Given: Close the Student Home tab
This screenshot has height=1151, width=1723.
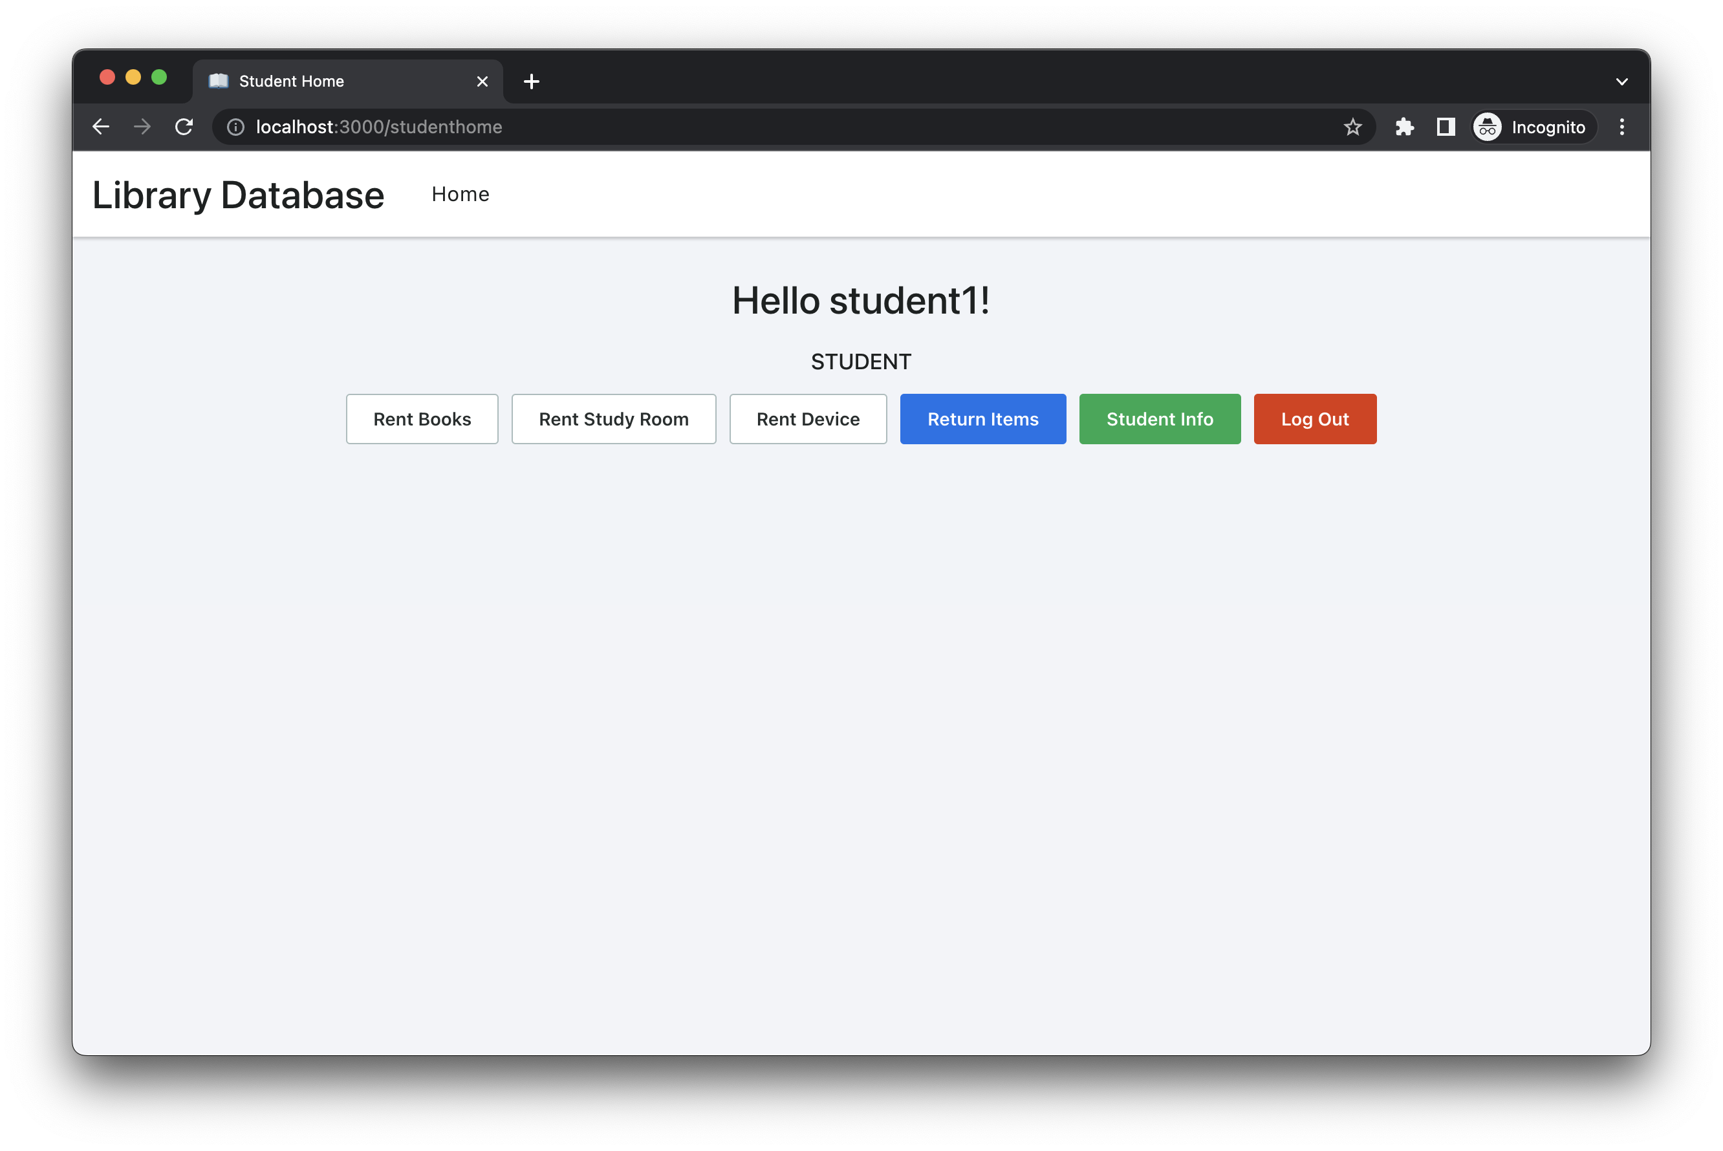Looking at the screenshot, I should tap(482, 81).
